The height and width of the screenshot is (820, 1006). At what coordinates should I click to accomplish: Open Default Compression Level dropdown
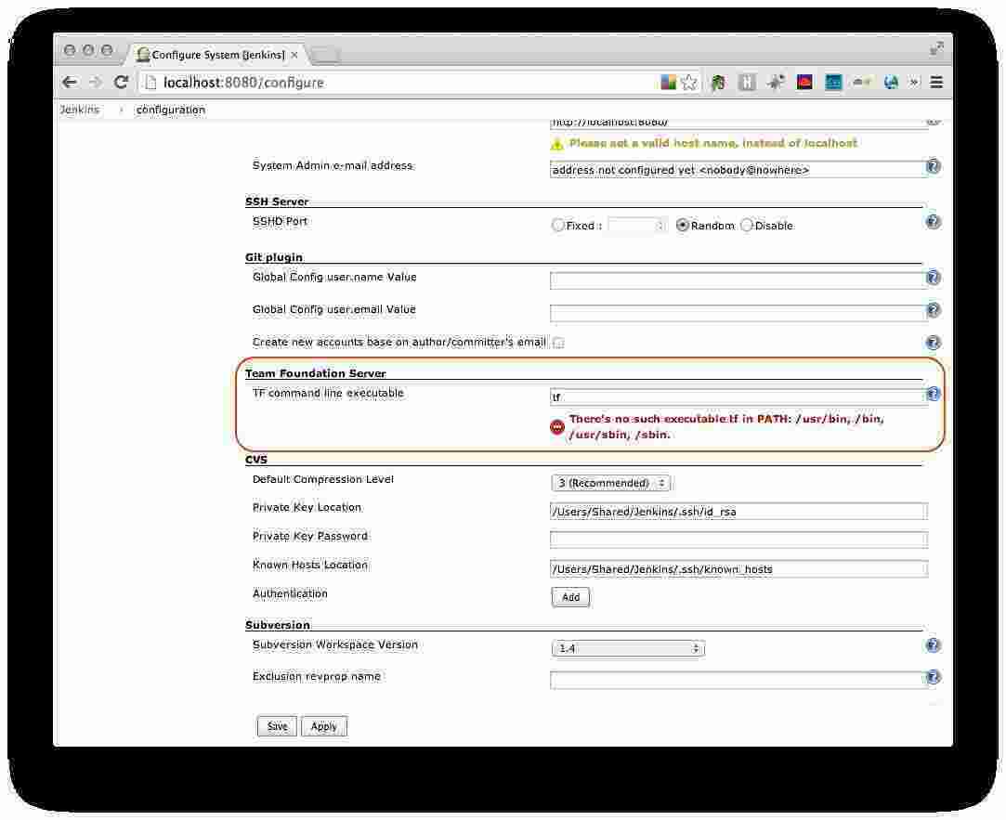(611, 483)
